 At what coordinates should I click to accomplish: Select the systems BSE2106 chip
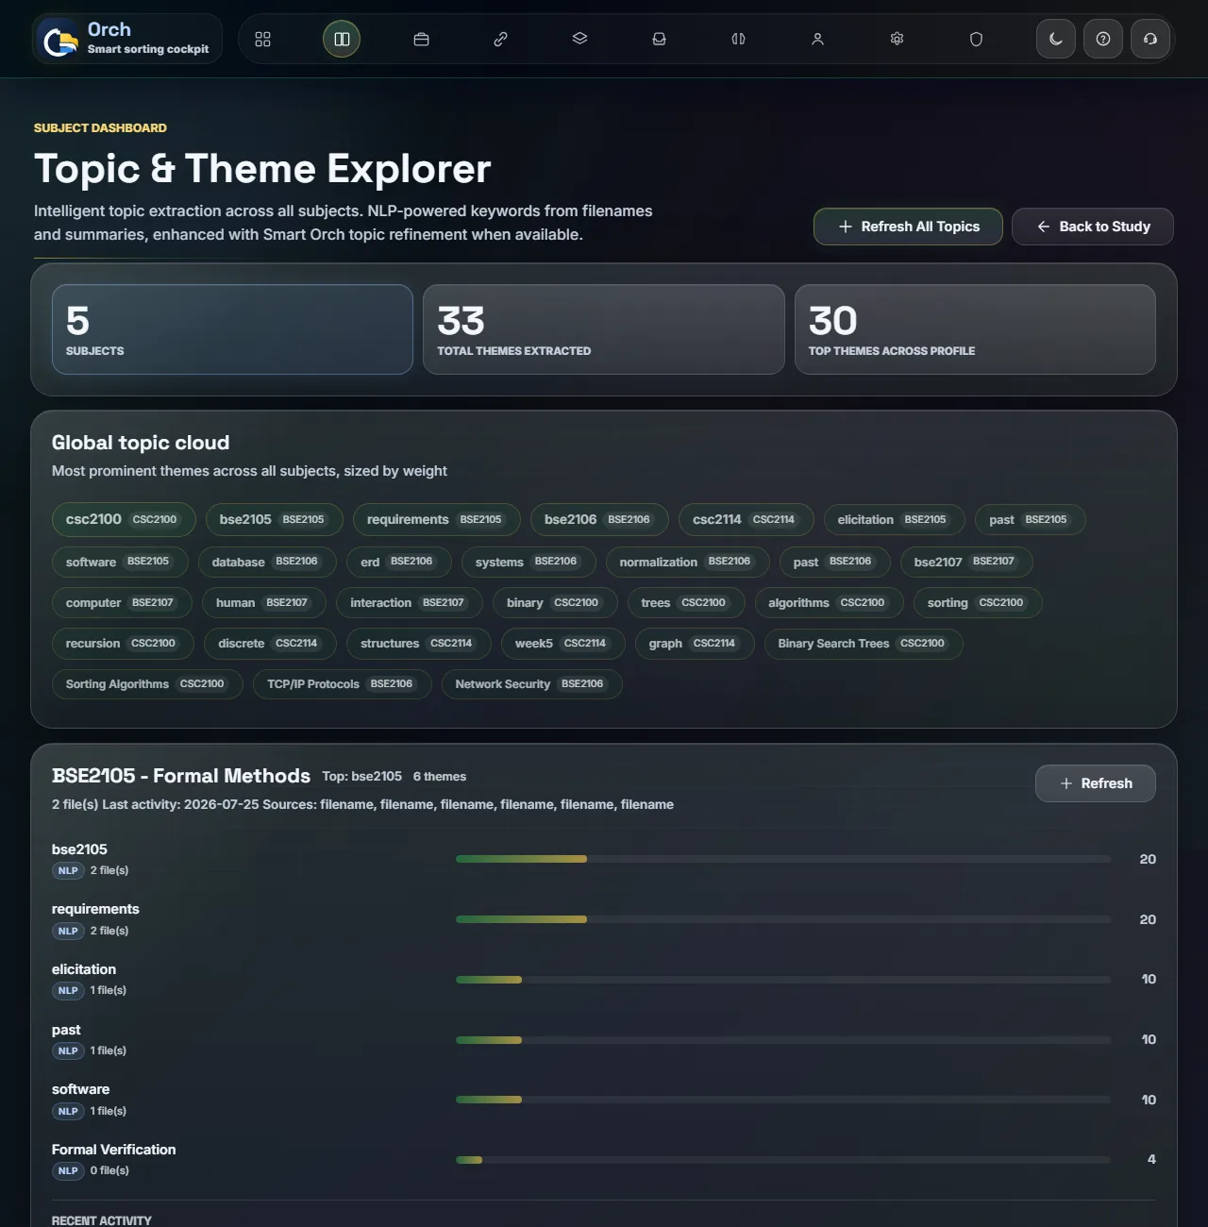pyautogui.click(x=528, y=562)
